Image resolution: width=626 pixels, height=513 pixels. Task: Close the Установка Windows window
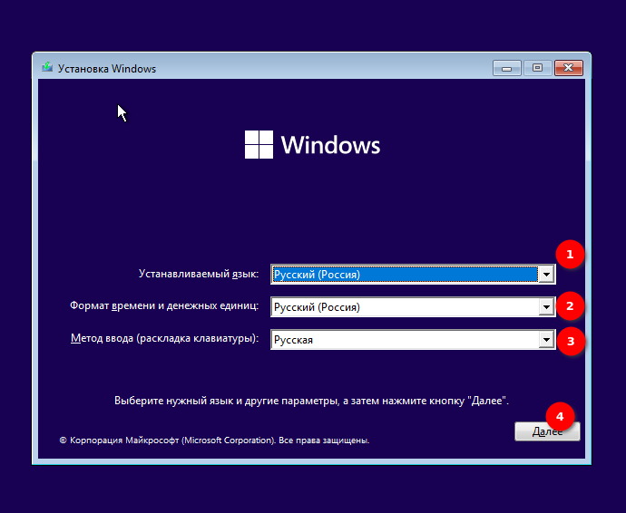569,68
